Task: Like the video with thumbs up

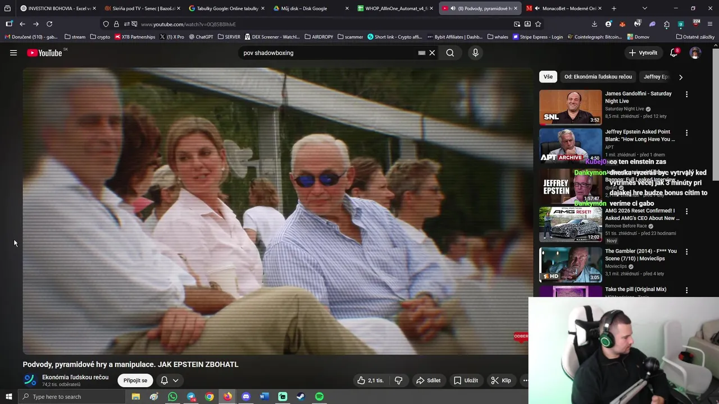Action: tap(370, 380)
